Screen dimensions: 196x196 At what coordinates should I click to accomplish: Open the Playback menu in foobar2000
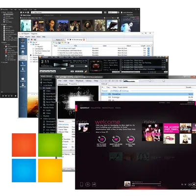click(79, 81)
